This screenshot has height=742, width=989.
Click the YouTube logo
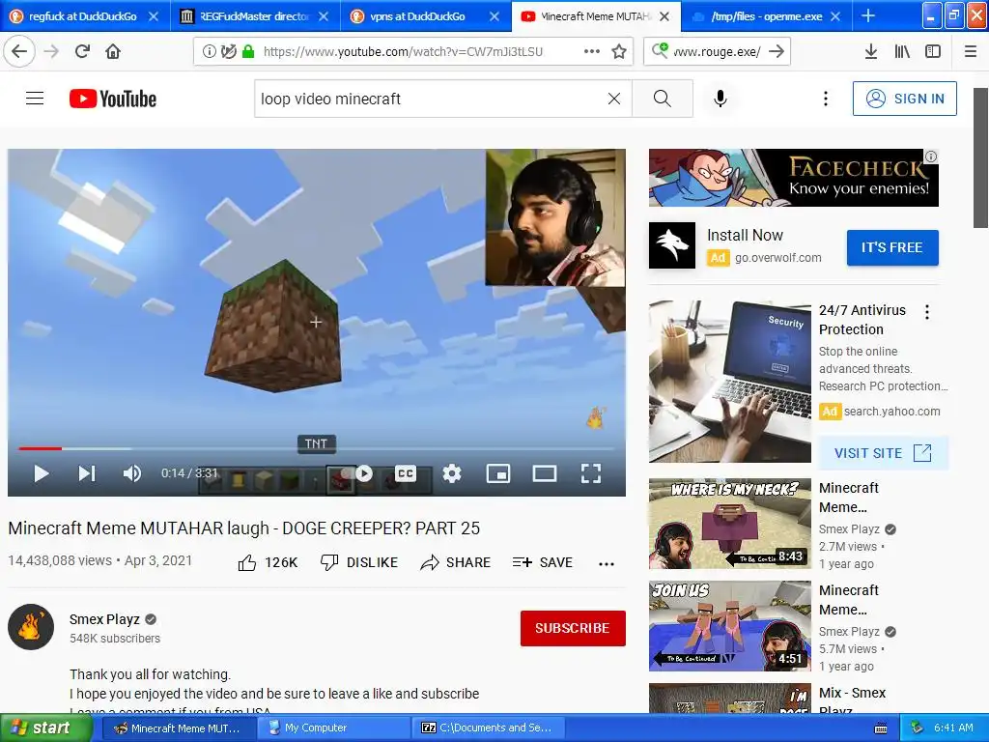click(113, 99)
